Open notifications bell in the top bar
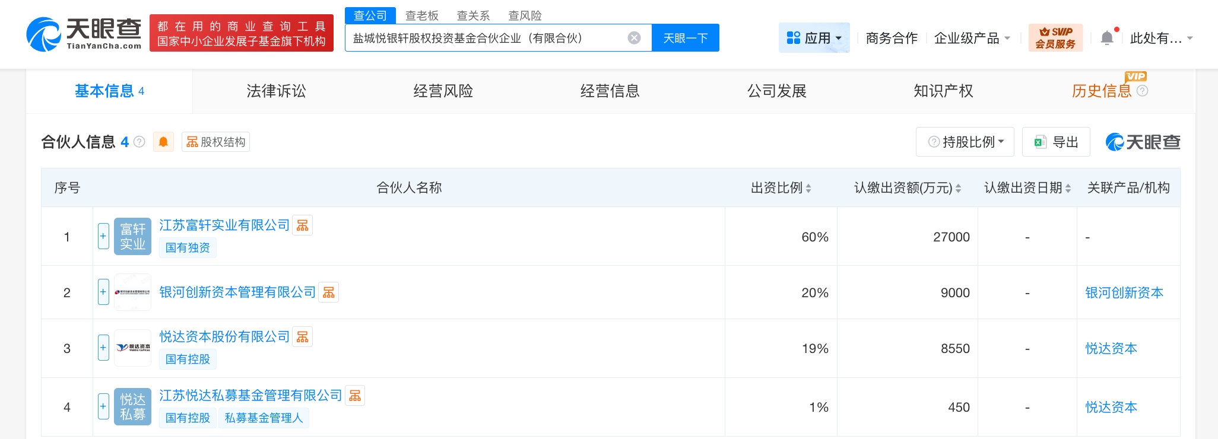This screenshot has height=439, width=1218. pos(1106,38)
